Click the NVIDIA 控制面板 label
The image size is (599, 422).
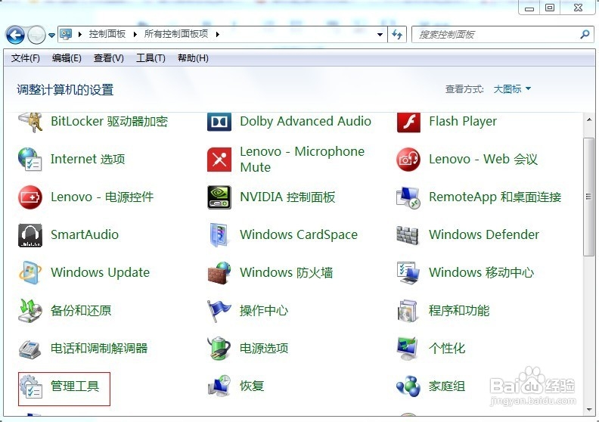287,197
